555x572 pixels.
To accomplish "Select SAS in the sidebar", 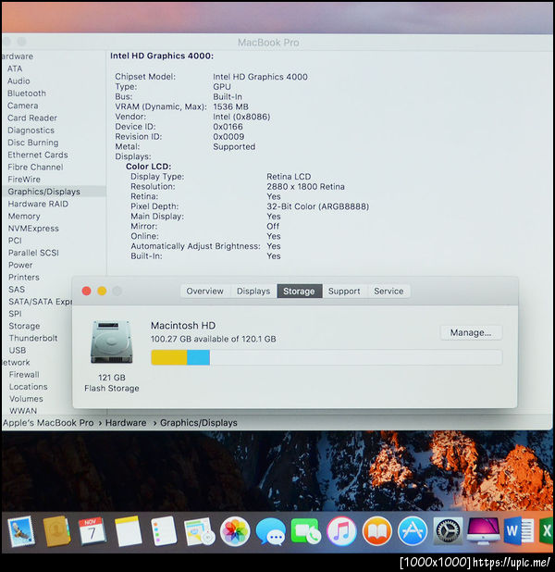I will tap(17, 290).
